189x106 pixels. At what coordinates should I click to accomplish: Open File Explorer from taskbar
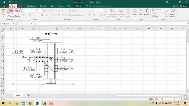pos(17,103)
